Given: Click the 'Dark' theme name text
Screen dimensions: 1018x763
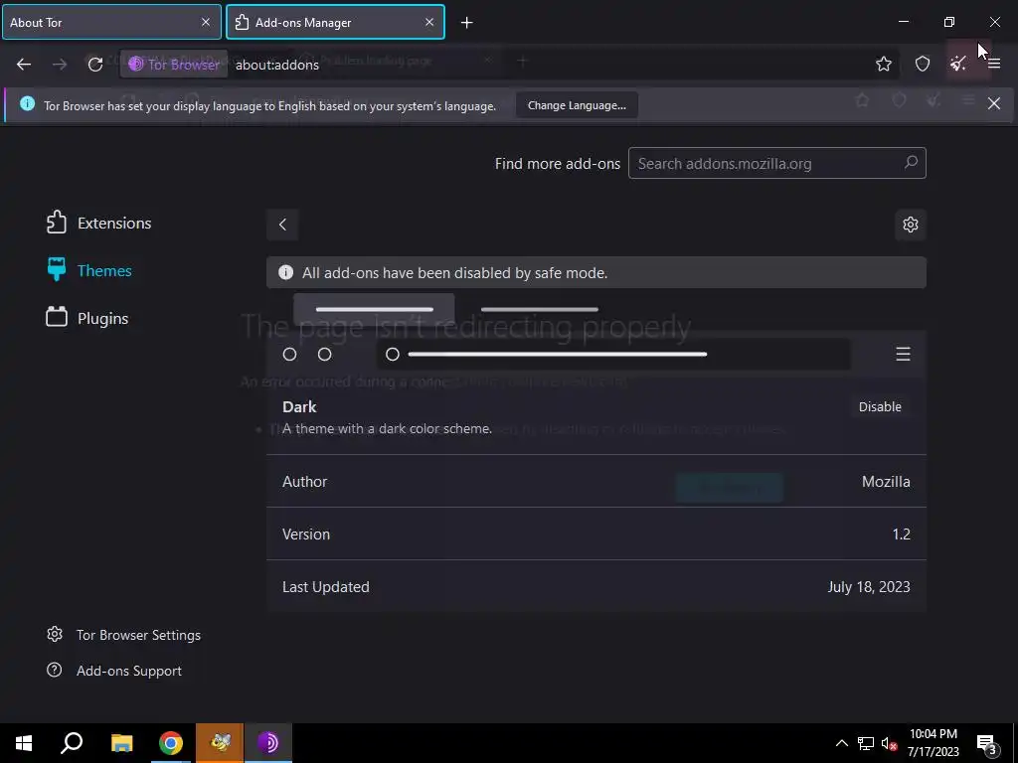Looking at the screenshot, I should pos(299,406).
